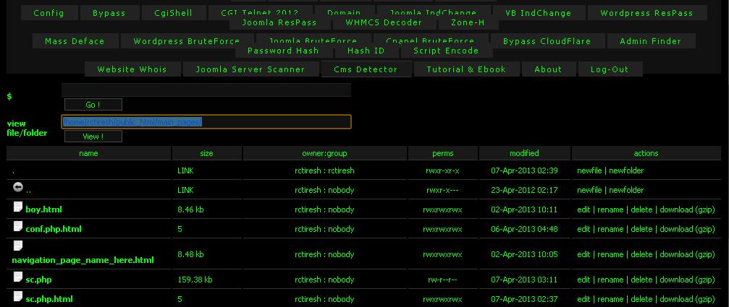Open the Mass Deface option
Viewport: 729px width, 307px height.
pyautogui.click(x=75, y=41)
